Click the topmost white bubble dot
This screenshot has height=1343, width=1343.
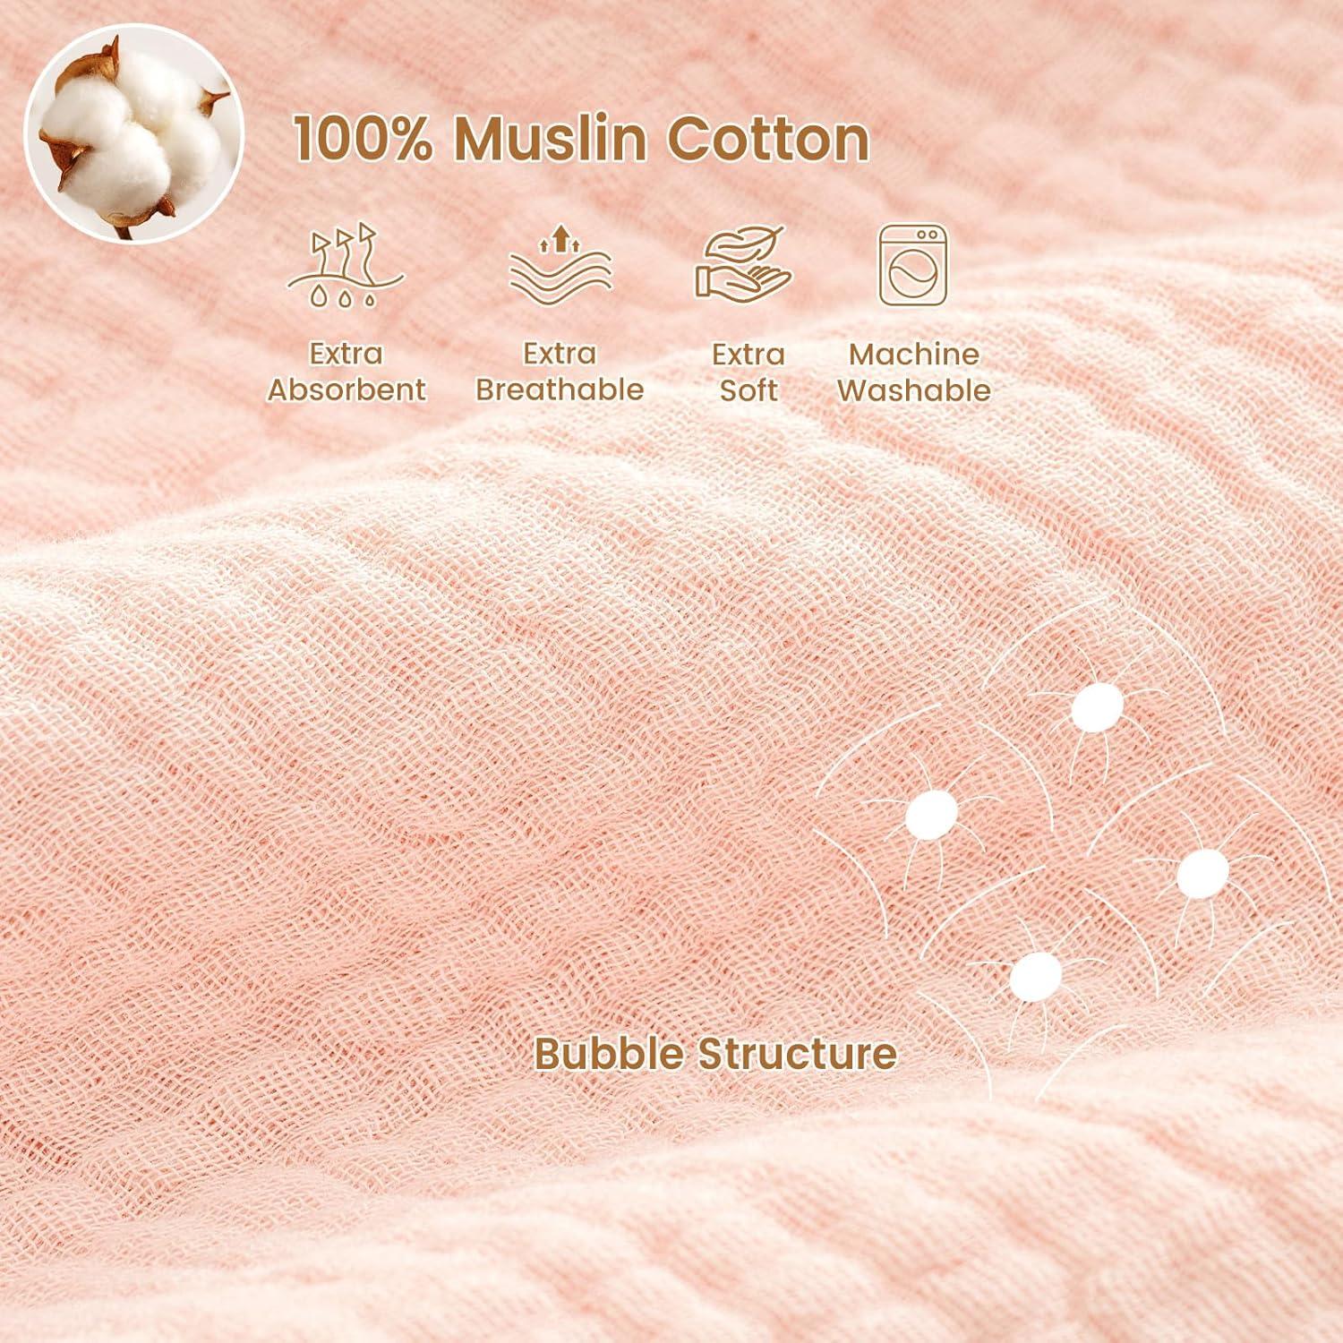[1097, 707]
